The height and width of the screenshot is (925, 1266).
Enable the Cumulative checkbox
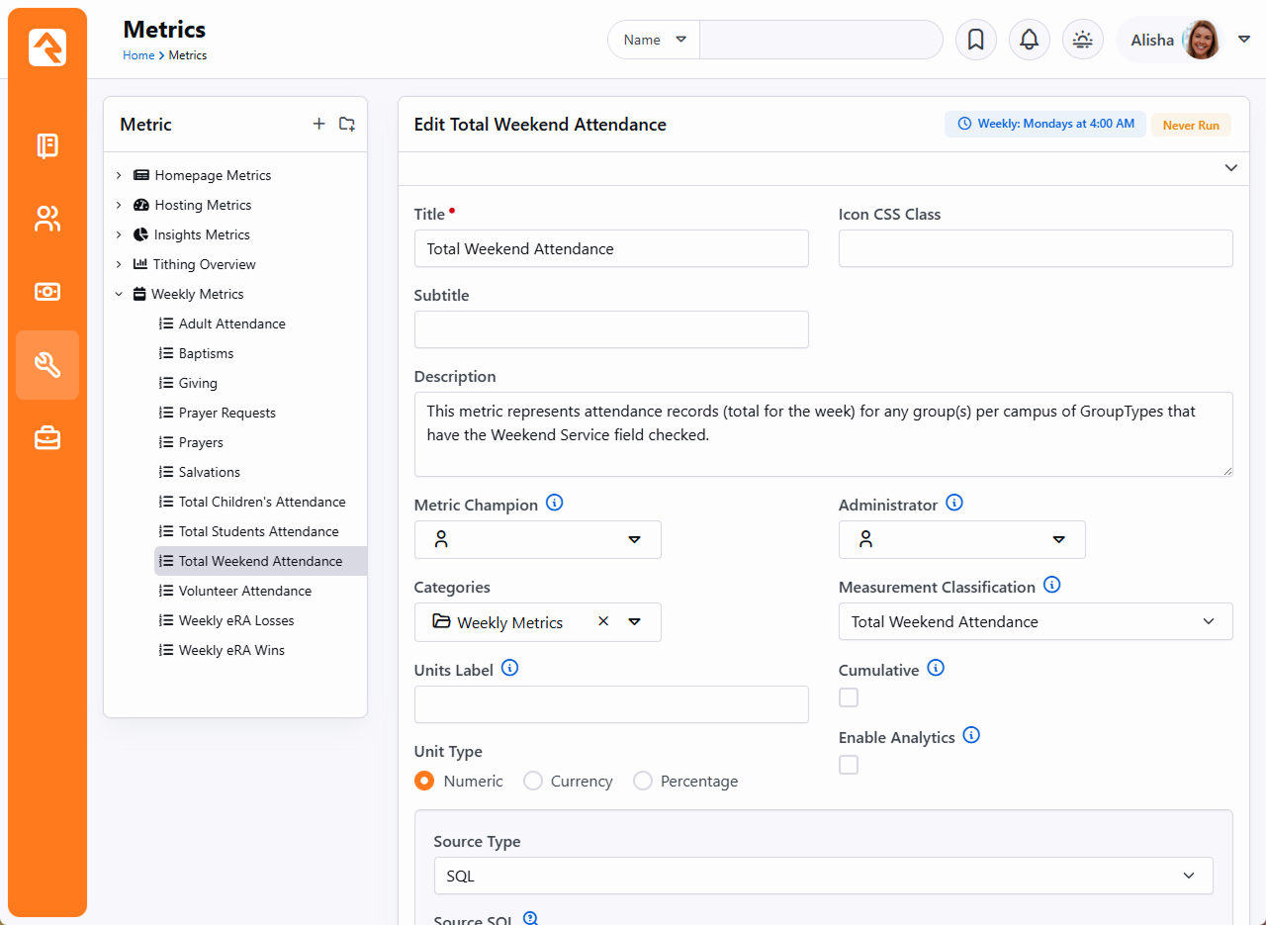tap(849, 697)
